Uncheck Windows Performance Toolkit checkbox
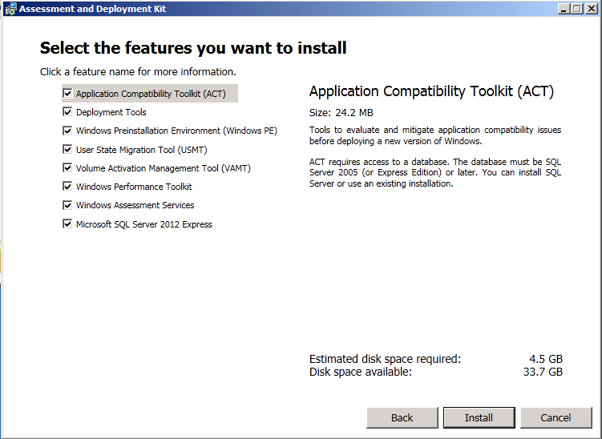602x439 pixels. click(x=67, y=187)
